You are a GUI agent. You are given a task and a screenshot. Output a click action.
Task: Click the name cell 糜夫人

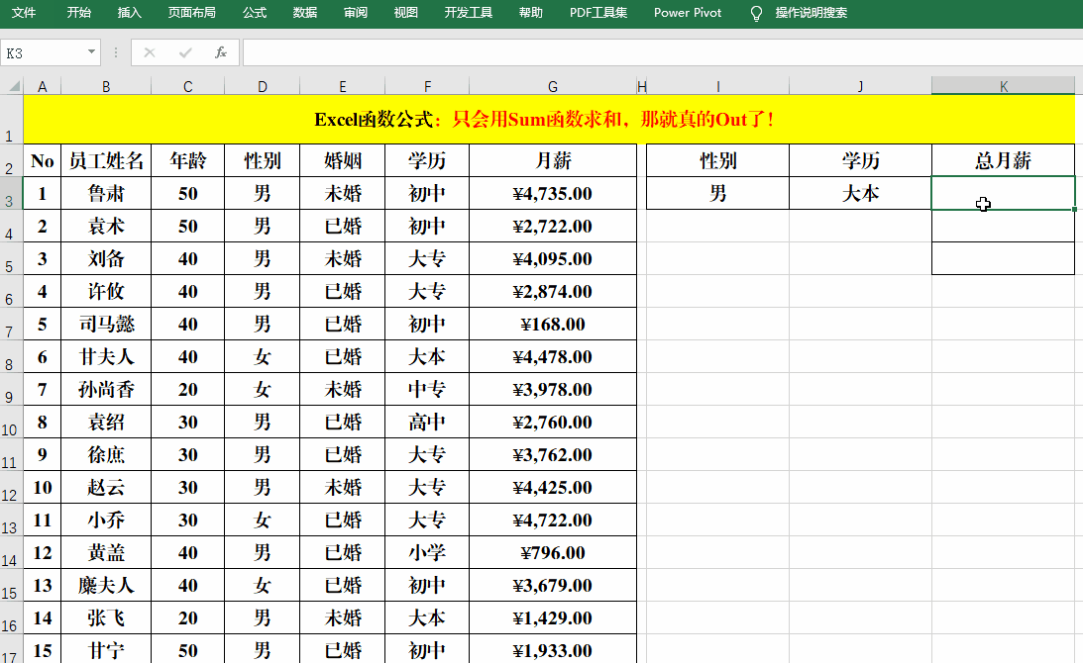point(106,585)
